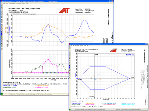
Task: Click the blue moment curve peak in top chart
Action: click(85, 20)
